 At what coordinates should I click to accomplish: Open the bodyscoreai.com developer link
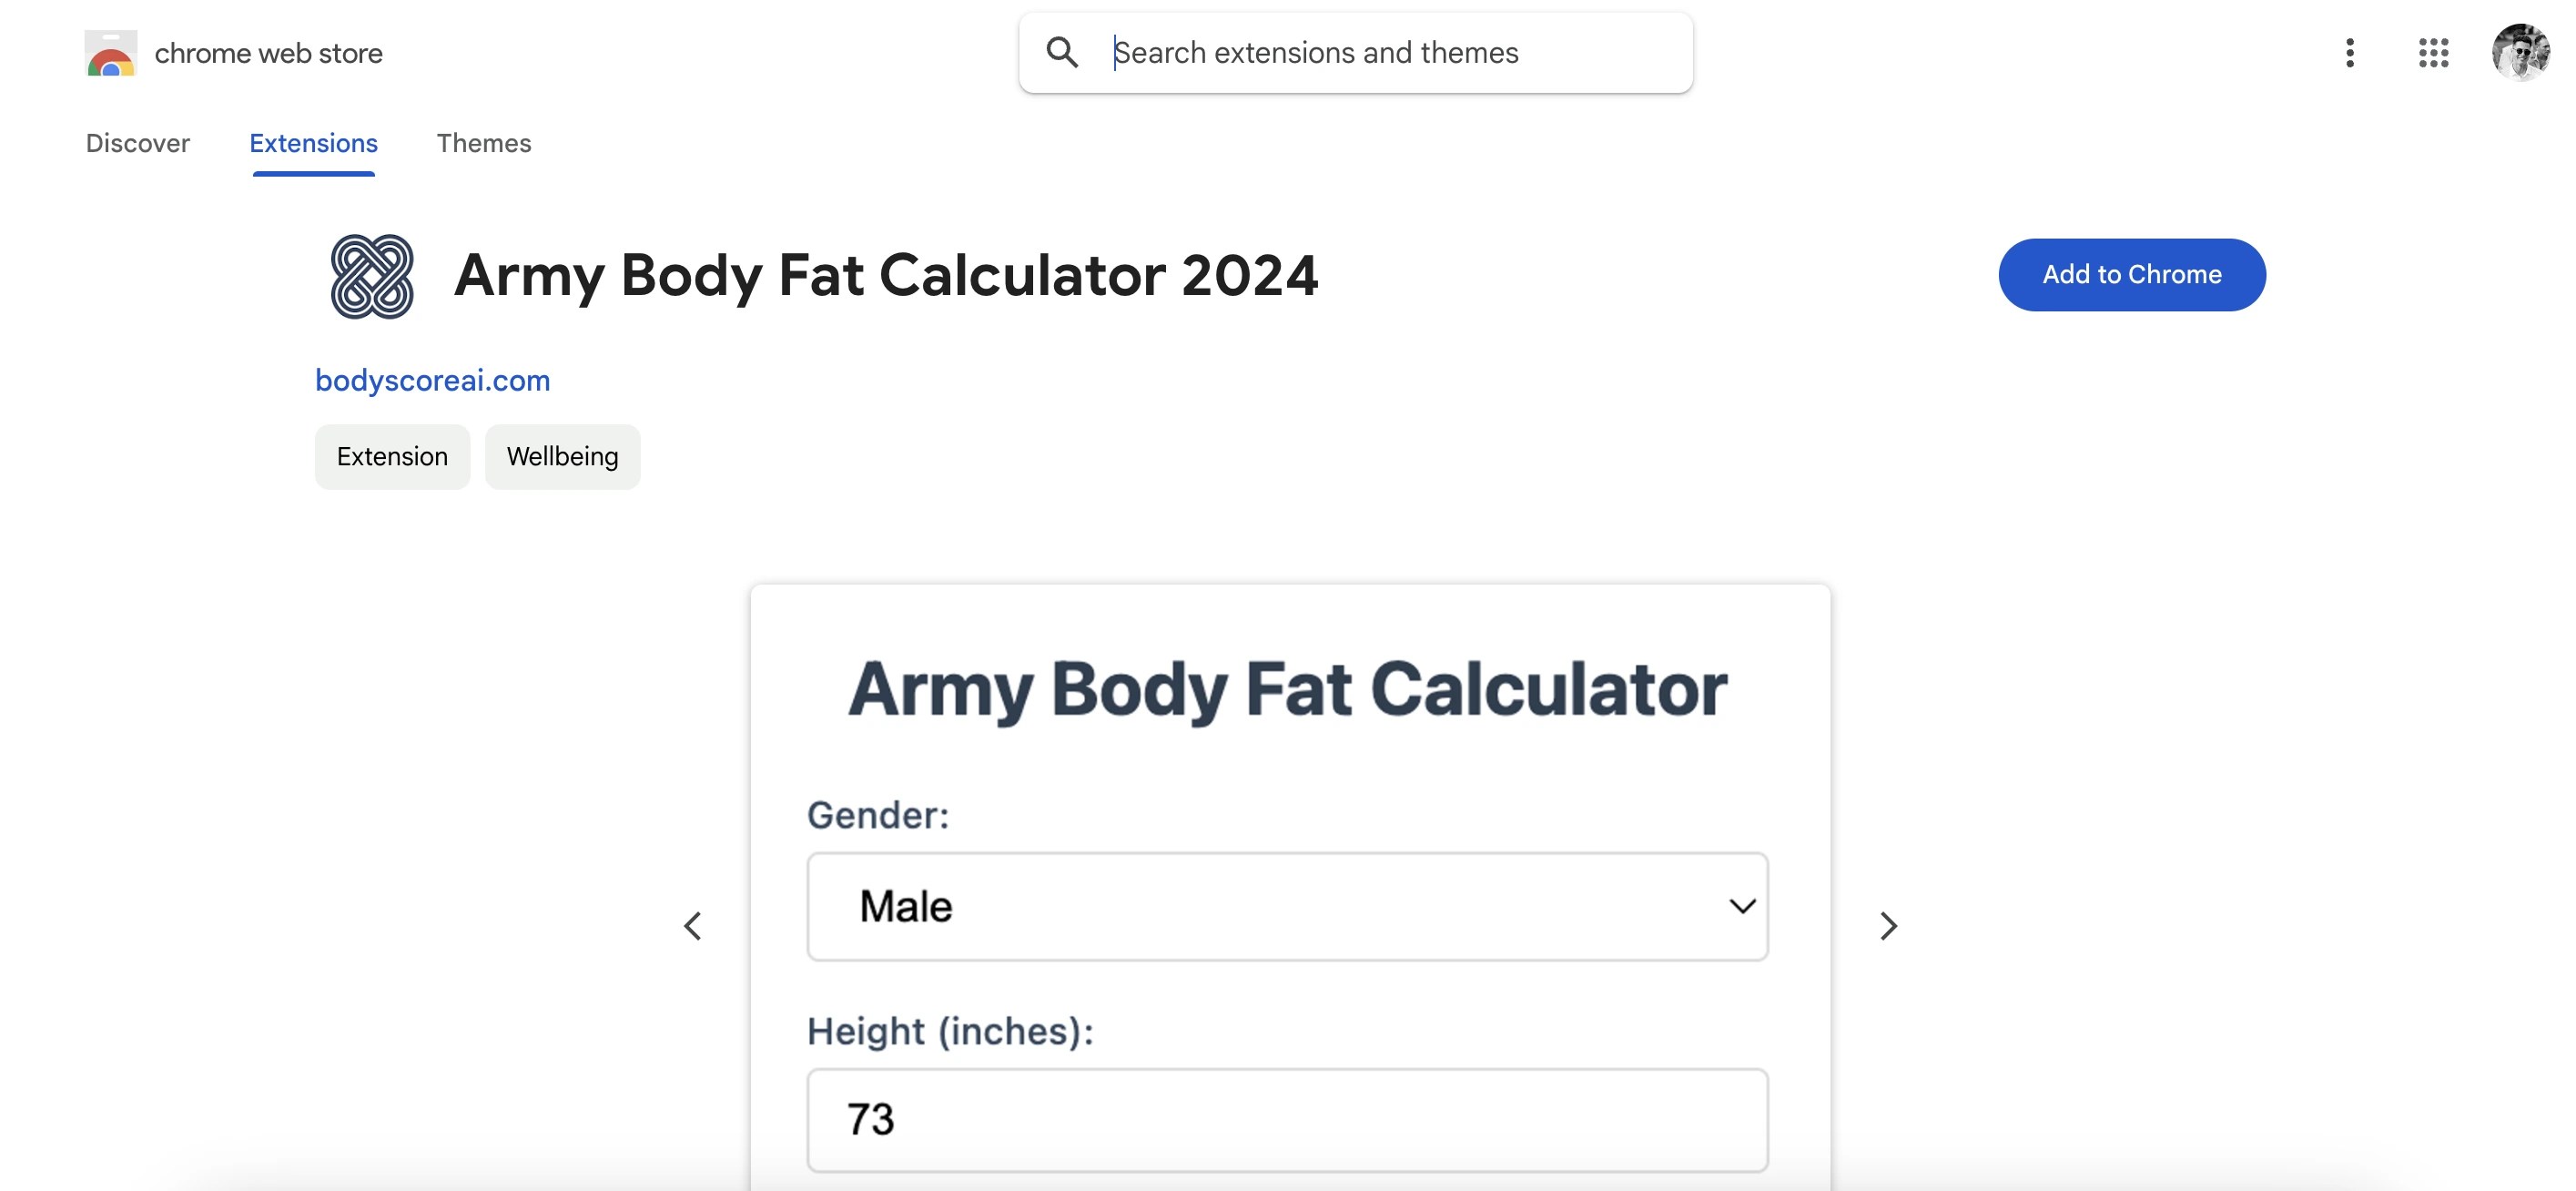[432, 380]
